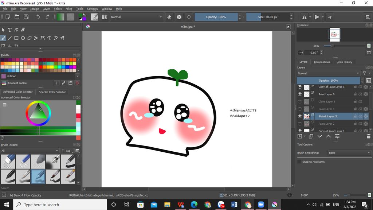Switch to the Undo History tab
The image size is (373, 210).
tap(344, 62)
